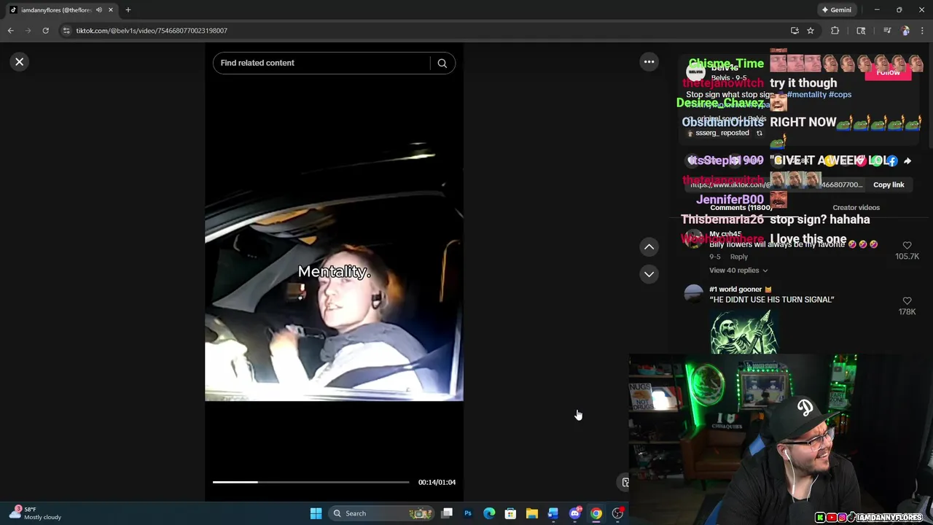Viewport: 933px width, 525px height.
Task: Click the share arrow icon
Action: click(x=907, y=161)
